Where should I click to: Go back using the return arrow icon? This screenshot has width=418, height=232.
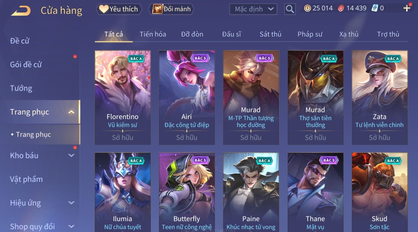tap(21, 11)
